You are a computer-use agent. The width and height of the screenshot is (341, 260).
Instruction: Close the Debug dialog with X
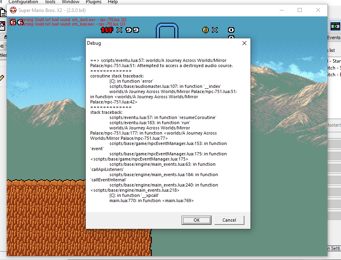coord(244,43)
